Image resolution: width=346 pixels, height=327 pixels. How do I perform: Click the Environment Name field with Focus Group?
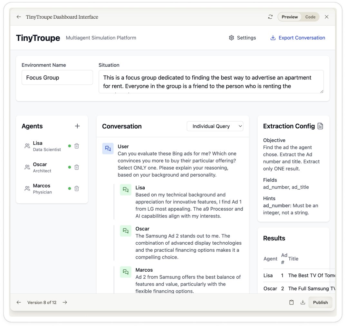(57, 77)
